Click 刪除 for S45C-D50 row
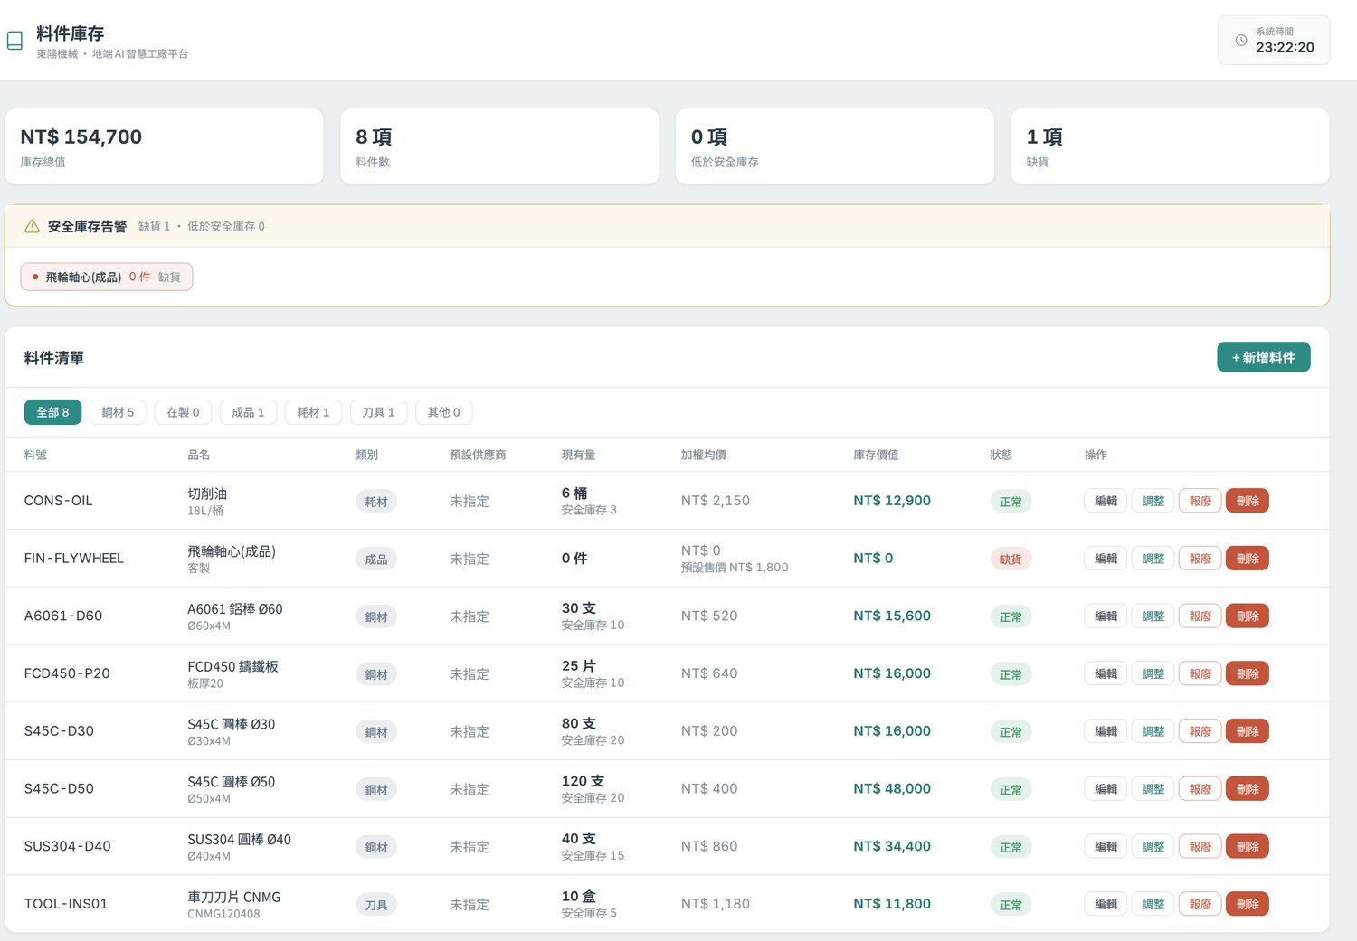 click(1247, 789)
